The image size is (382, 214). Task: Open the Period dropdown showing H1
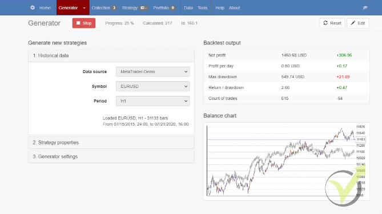[153, 101]
